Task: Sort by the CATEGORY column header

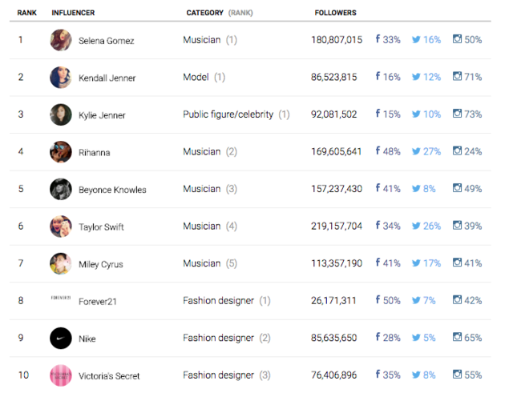Action: click(205, 13)
